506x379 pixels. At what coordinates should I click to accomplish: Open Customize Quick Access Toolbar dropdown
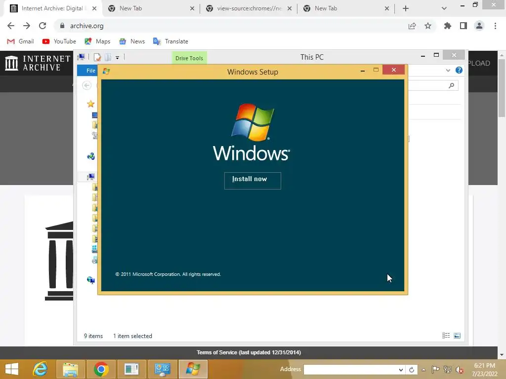point(118,58)
